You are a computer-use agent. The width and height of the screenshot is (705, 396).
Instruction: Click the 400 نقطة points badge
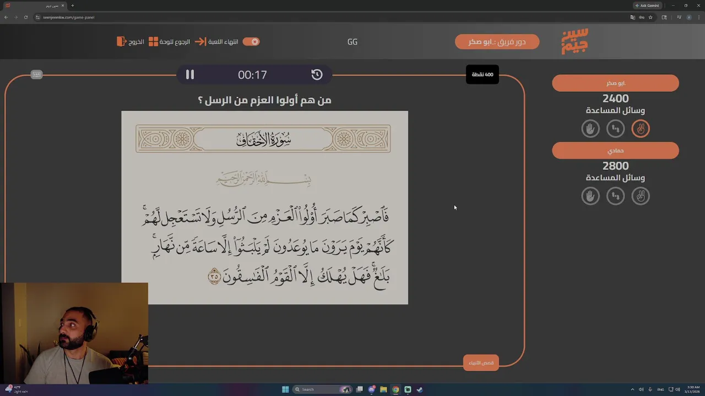pyautogui.click(x=482, y=74)
